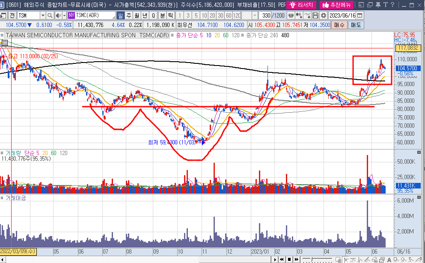Click the duplicate window icon in title bar
Viewport: 425px width, 263px height.
coord(370,5)
